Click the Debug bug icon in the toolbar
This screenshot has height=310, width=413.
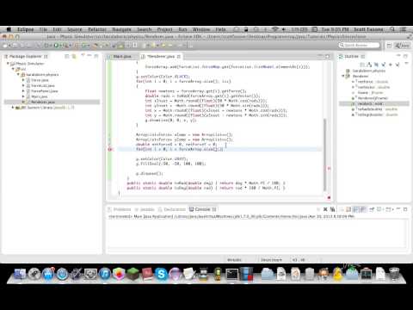(46, 46)
